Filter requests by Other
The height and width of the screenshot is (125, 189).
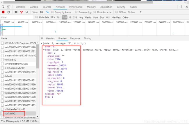[x=126, y=17]
